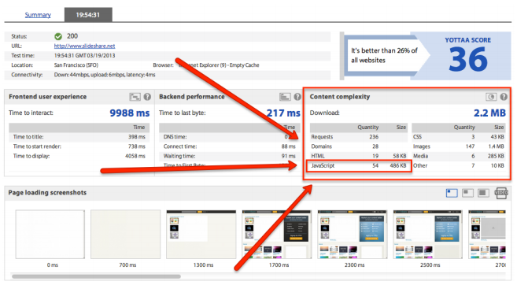
Task: Open the 0 ms blank screenshot thumbnail
Action: pyautogui.click(x=50, y=234)
